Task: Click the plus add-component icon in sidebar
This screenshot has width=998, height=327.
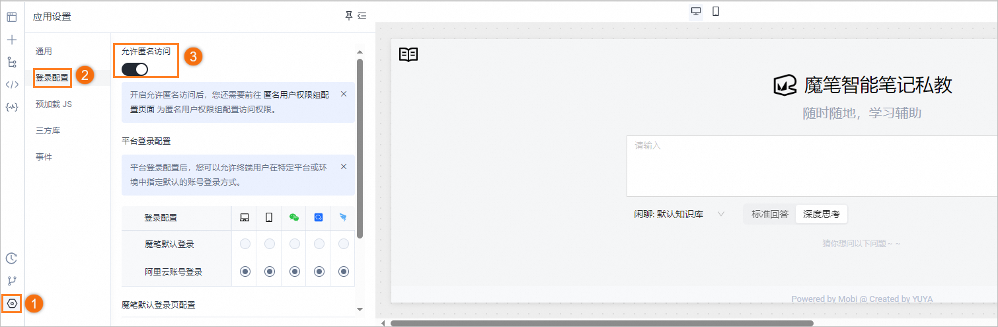Action: click(x=11, y=40)
